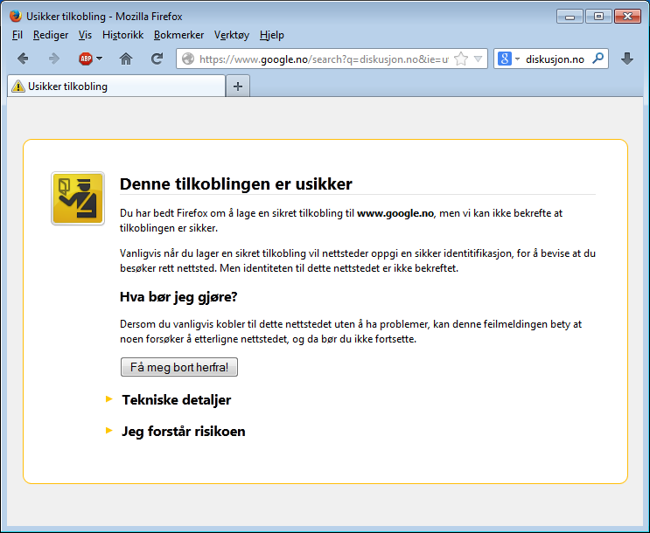650x533 pixels.
Task: Select the Usikker tilkobling tab
Action: tap(116, 87)
